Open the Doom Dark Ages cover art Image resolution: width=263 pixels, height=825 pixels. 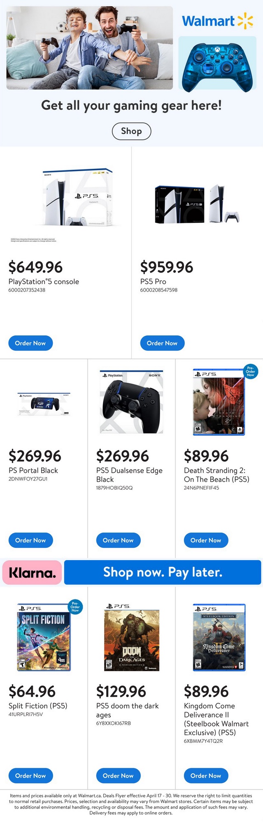(x=132, y=640)
